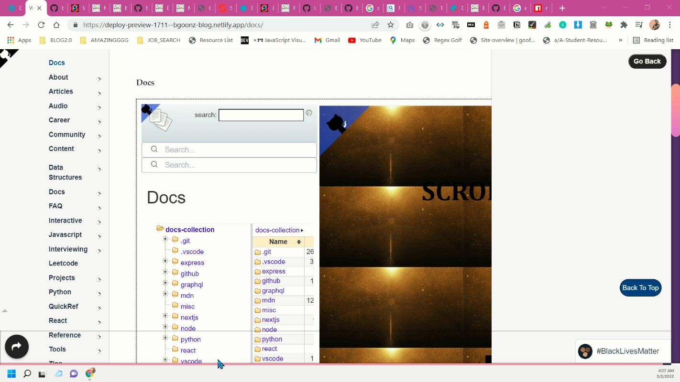The height and width of the screenshot is (382, 680).
Task: Open the checkmark to-do extension
Action: [x=532, y=25]
